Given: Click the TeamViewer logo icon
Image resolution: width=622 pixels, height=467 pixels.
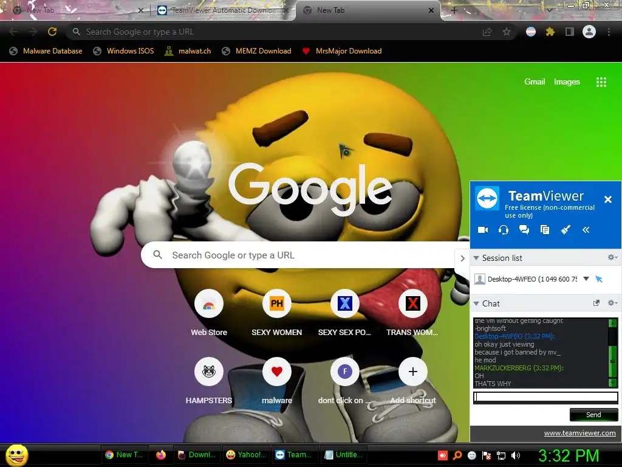Looking at the screenshot, I should [x=487, y=199].
